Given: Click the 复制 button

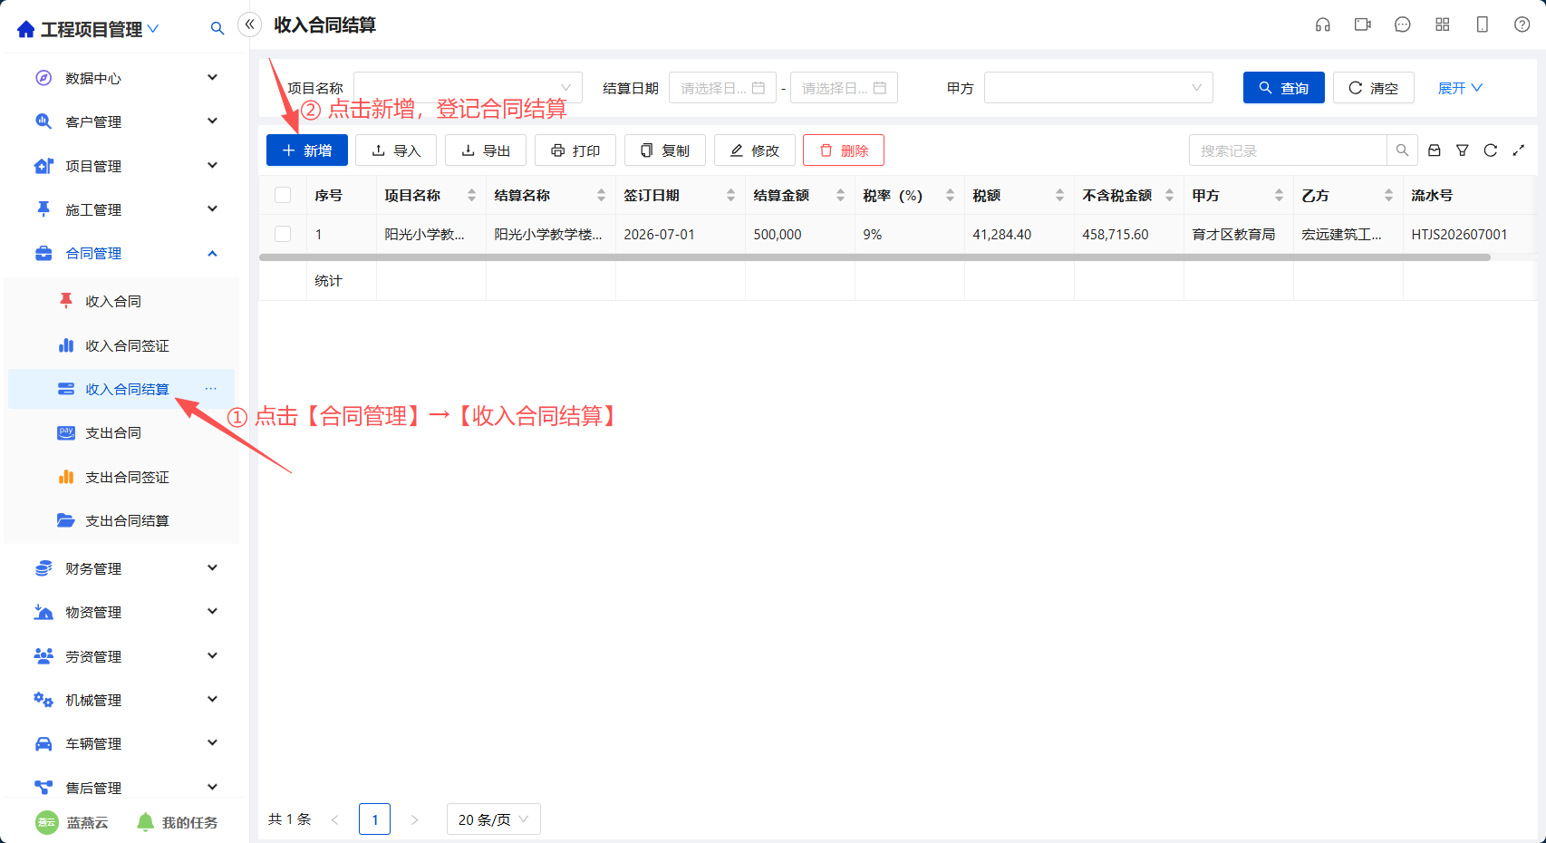Looking at the screenshot, I should pos(665,150).
